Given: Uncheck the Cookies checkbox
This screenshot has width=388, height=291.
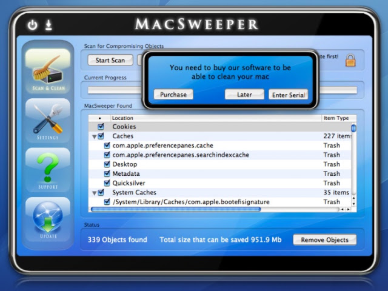Looking at the screenshot, I should 101,127.
